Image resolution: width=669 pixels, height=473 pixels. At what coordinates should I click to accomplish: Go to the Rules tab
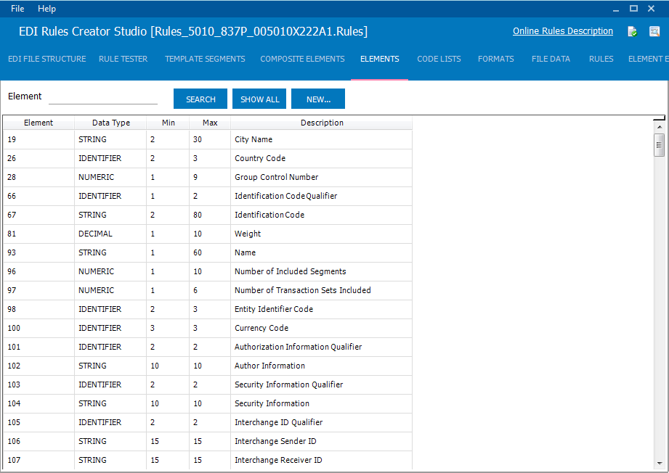click(x=601, y=59)
